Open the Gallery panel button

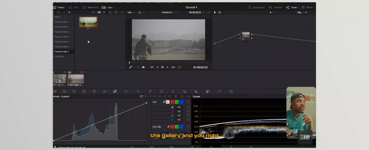pyautogui.click(x=59, y=8)
